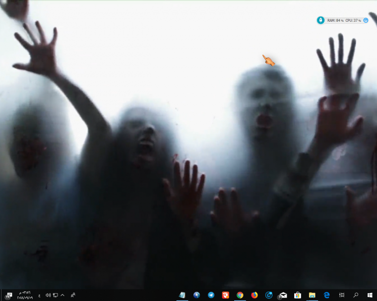Expand hidden system tray icons chevron
Image resolution: width=377 pixels, height=301 pixels.
63,295
